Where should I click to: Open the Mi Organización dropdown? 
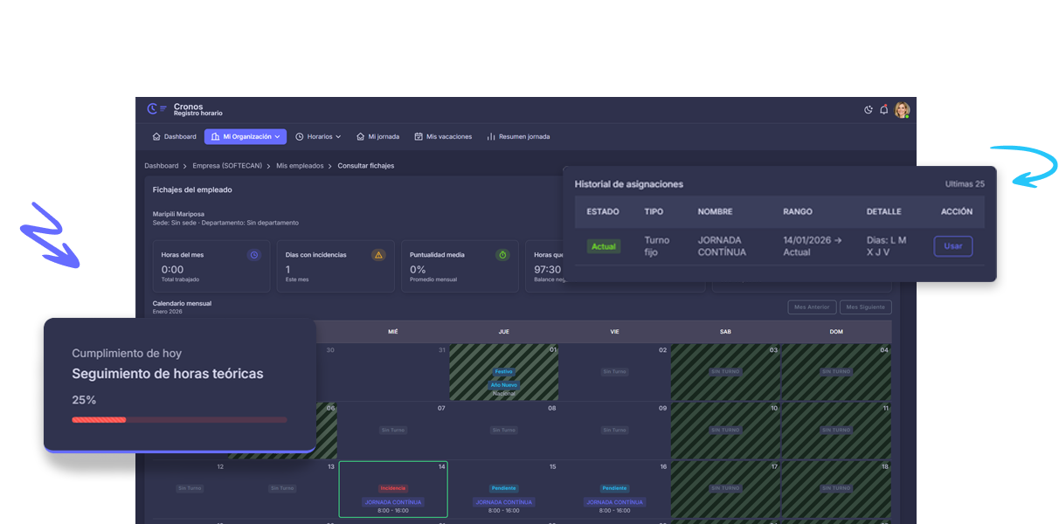[x=245, y=136]
